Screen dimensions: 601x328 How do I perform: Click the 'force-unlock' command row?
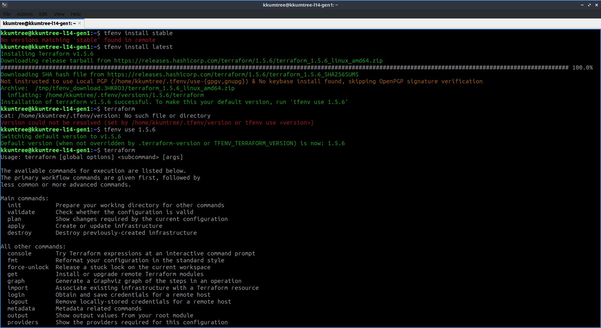109,267
